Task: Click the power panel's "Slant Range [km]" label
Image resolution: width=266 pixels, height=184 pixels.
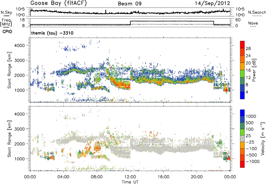Action: 9,70
